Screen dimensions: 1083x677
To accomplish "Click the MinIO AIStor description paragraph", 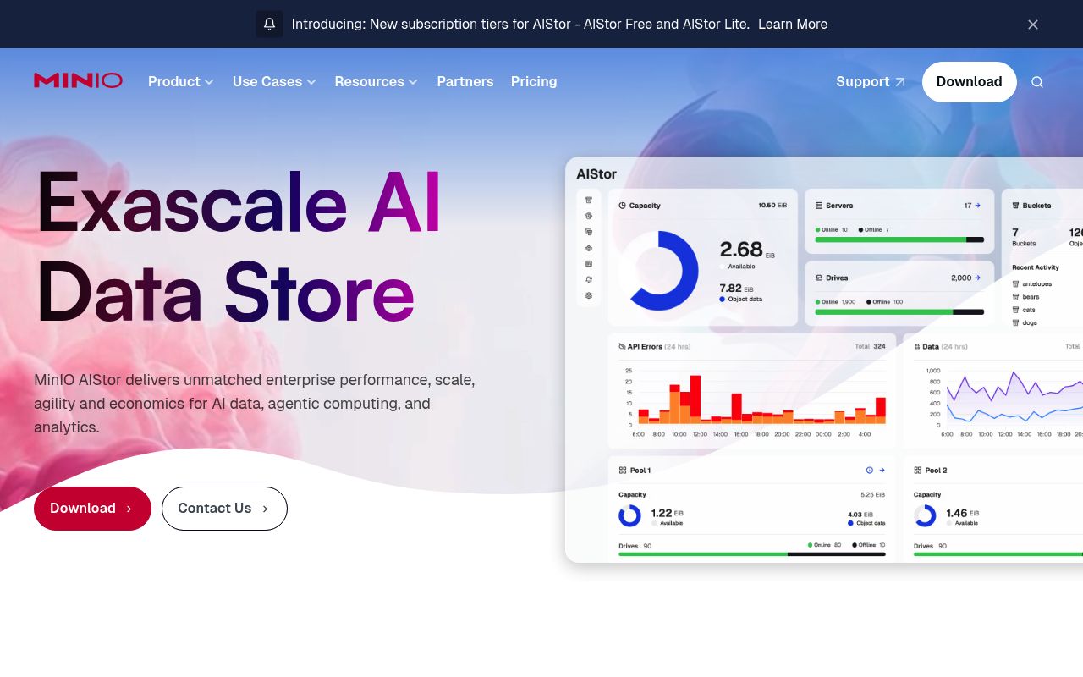I will 255,404.
